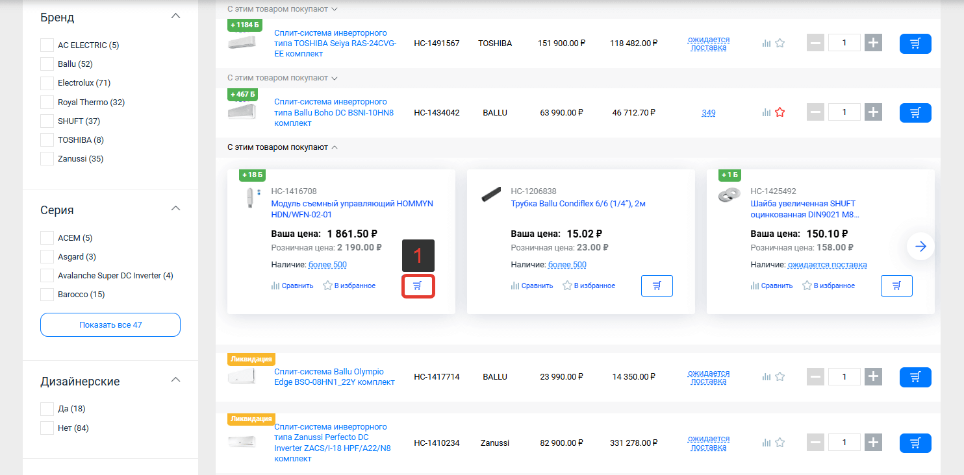Click 'Показать все 47' series button

pyautogui.click(x=110, y=324)
